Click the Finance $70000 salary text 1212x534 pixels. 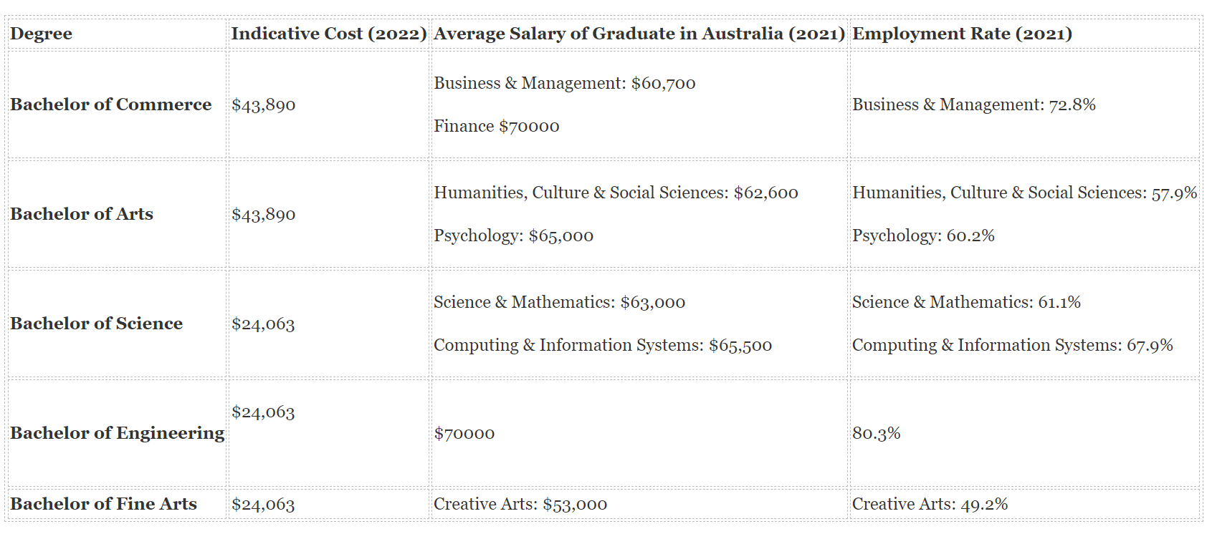coord(497,126)
